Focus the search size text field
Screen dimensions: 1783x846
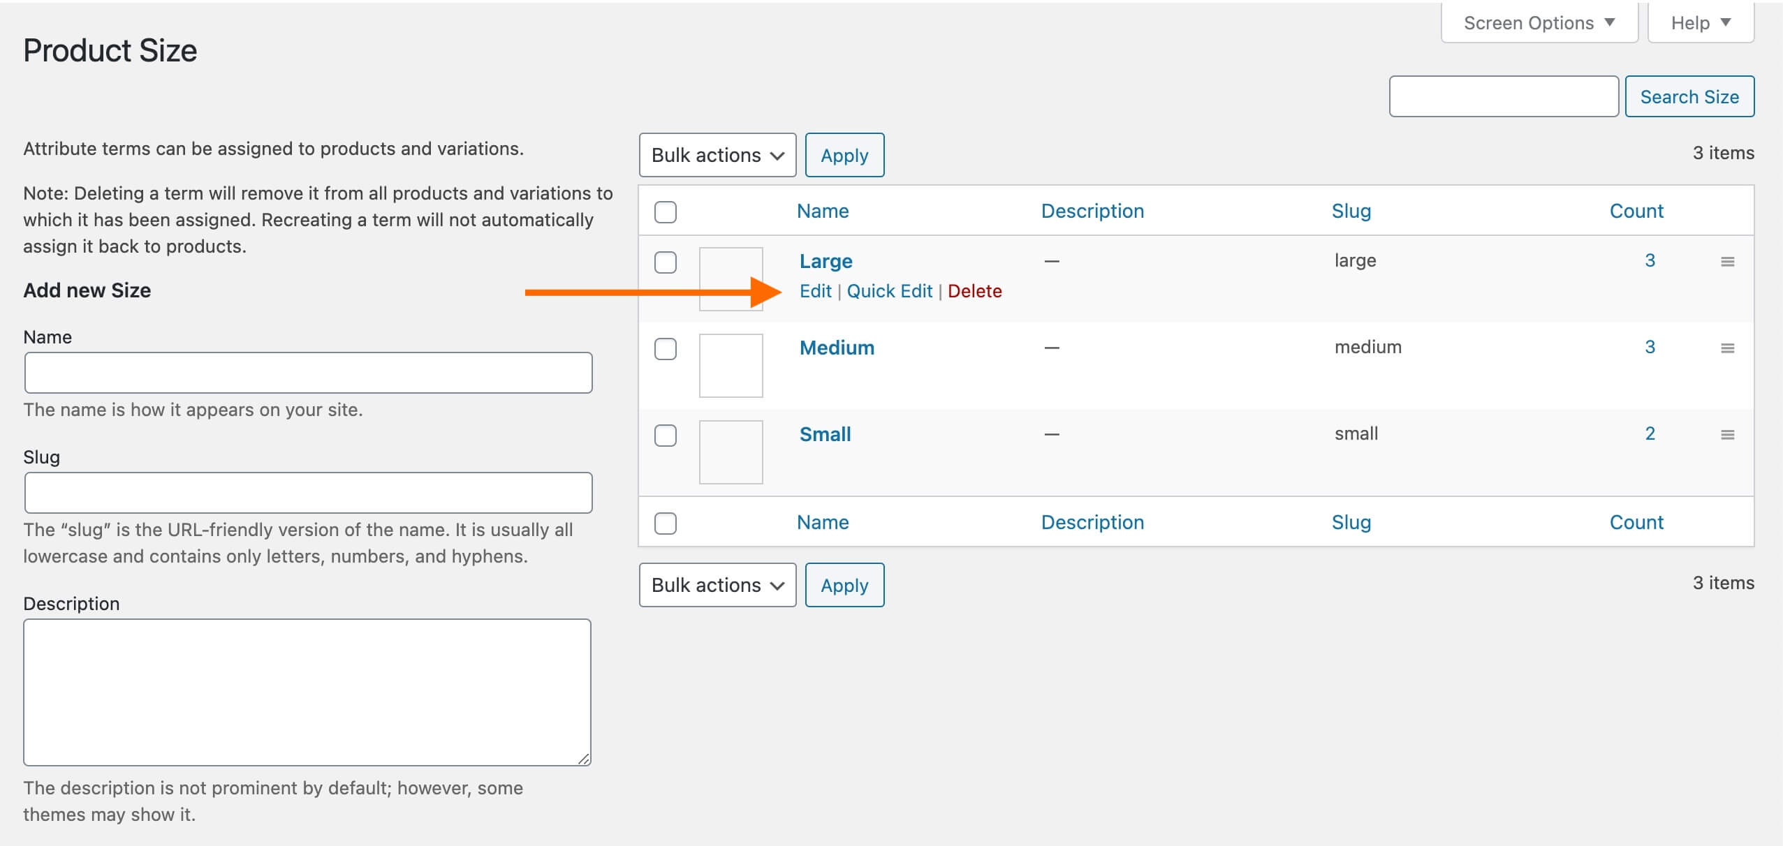pos(1504,96)
